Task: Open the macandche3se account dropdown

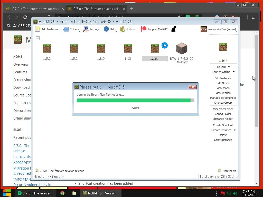Action: click(x=219, y=29)
